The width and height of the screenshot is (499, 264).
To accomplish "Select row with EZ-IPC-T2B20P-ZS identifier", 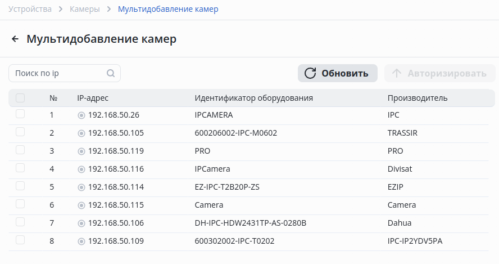I will tap(20, 186).
